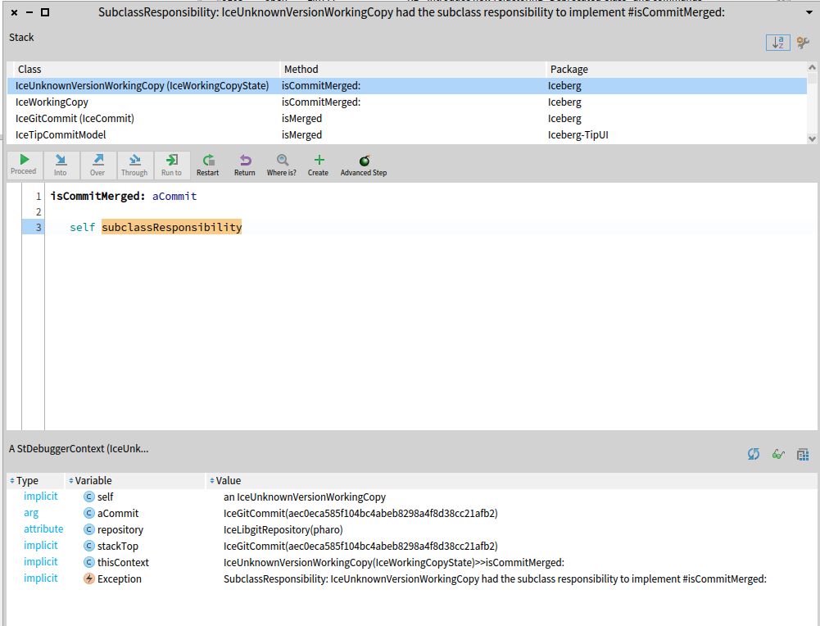Click the Run to button

coord(171,165)
